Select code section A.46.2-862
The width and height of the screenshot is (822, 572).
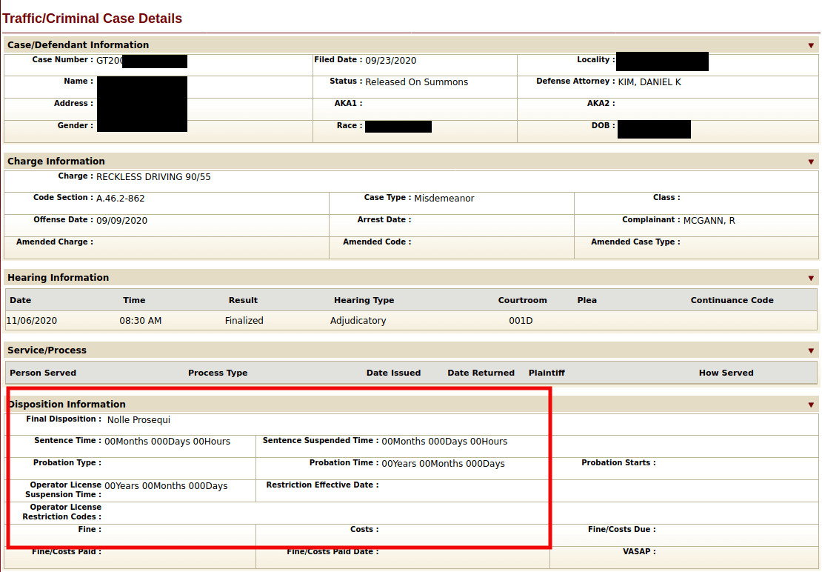pyautogui.click(x=121, y=199)
